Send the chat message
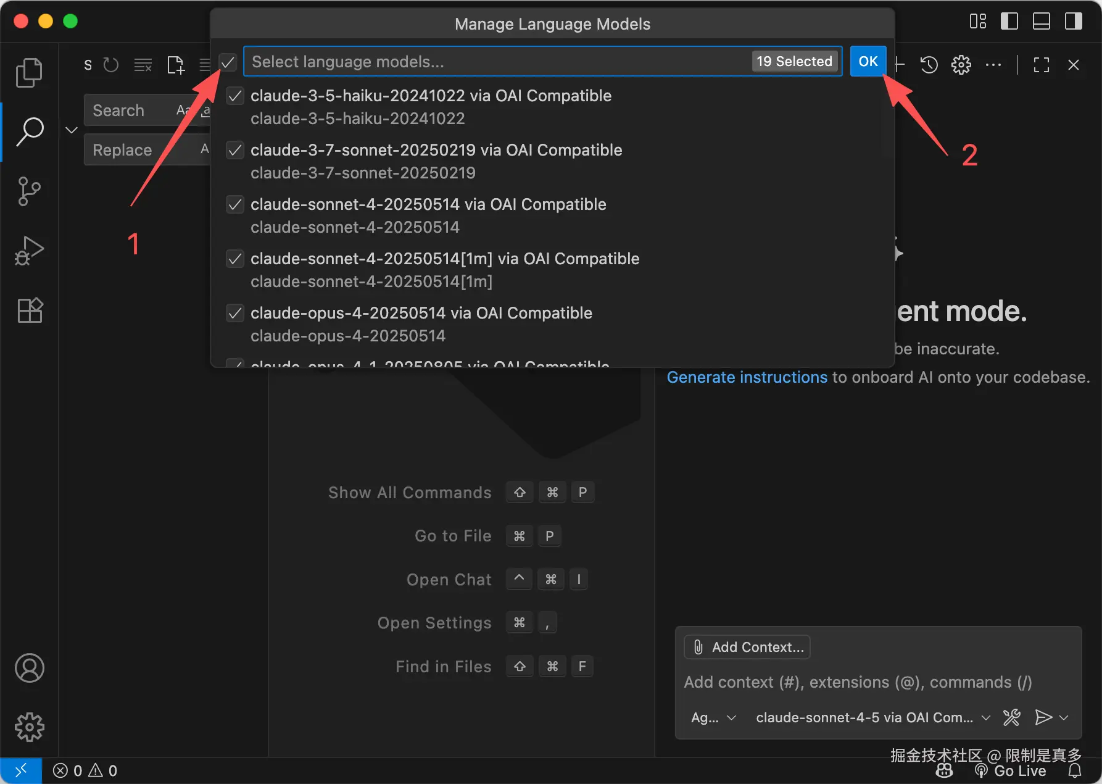The image size is (1102, 784). coord(1043,717)
